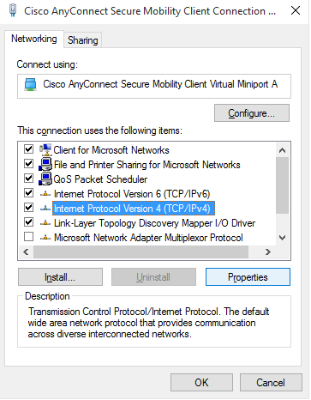Switch to the Sharing tab

(x=83, y=40)
